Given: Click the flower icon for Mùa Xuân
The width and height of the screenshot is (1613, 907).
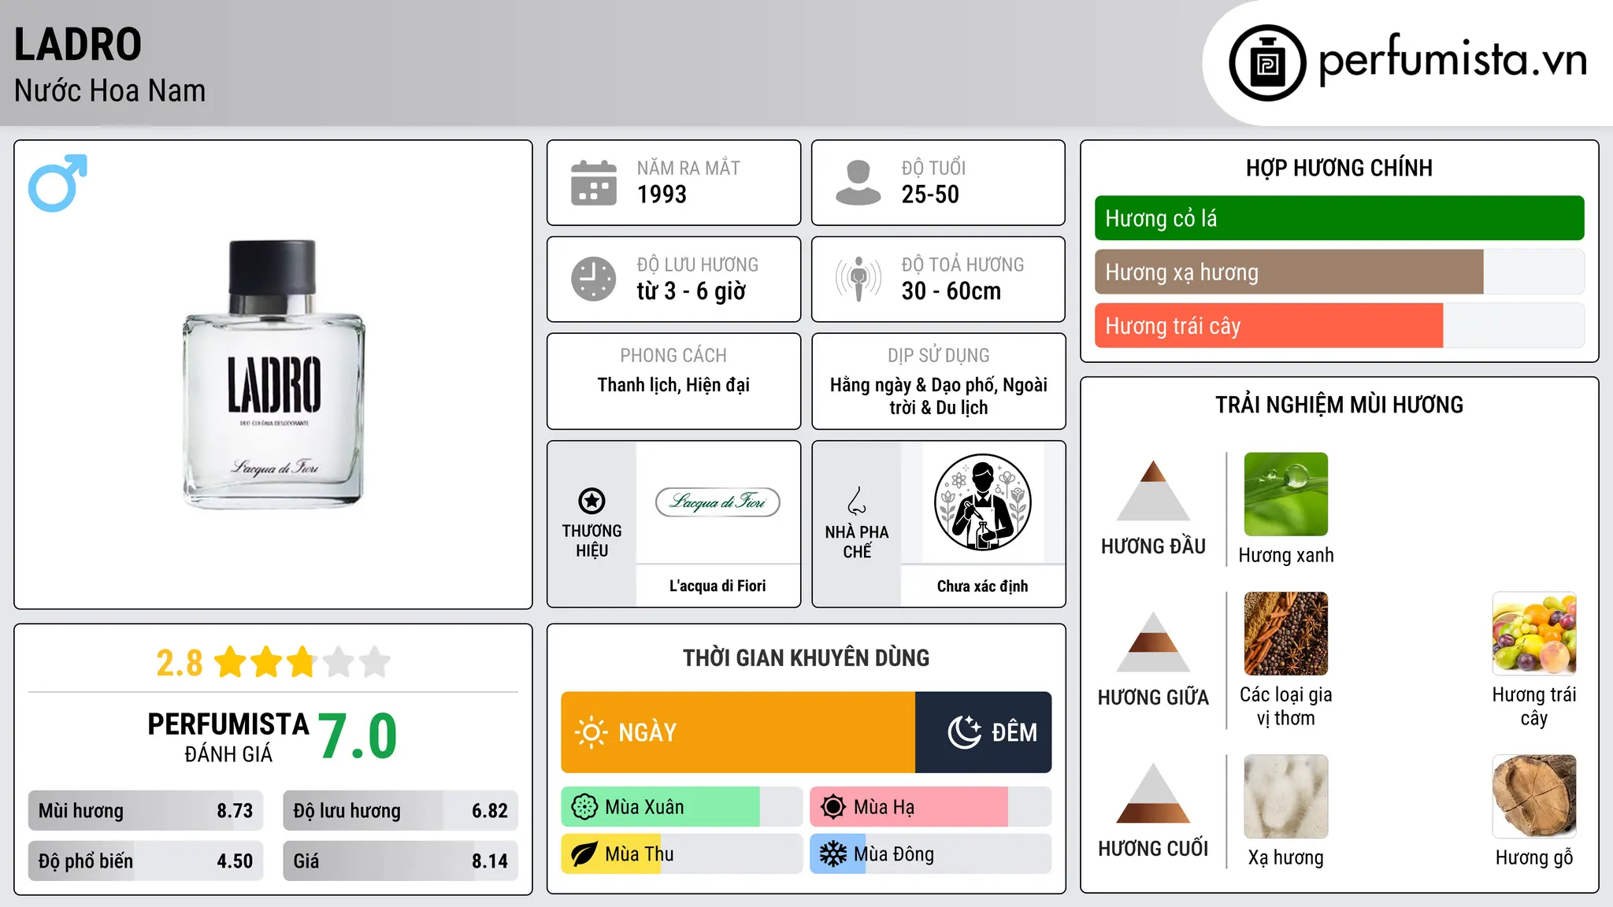Looking at the screenshot, I should (x=584, y=807).
